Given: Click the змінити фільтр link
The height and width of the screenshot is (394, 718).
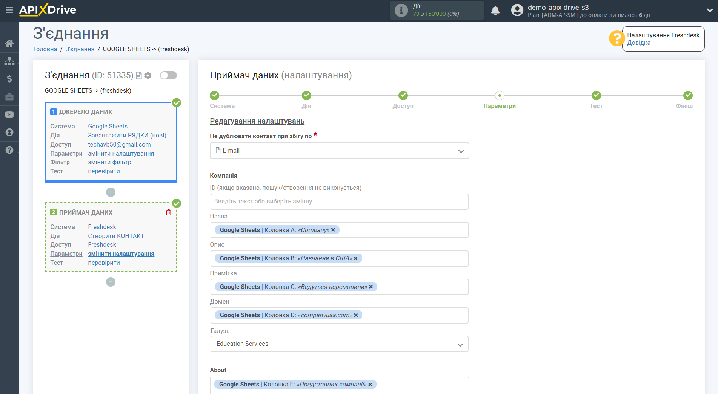Looking at the screenshot, I should coord(109,162).
